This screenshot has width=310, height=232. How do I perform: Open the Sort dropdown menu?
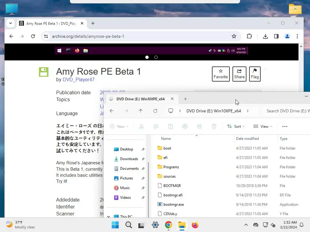pos(236,127)
